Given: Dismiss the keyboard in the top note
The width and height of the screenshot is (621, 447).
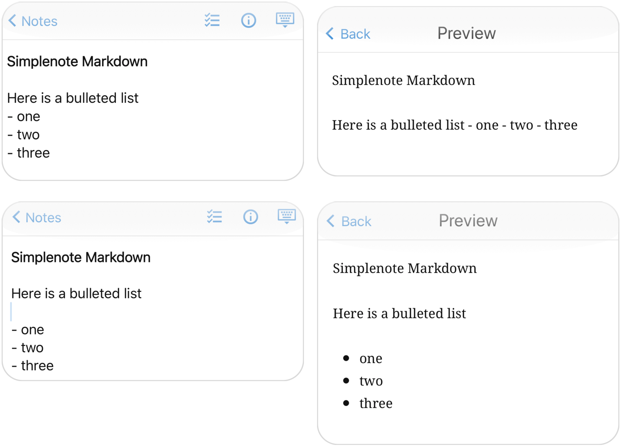Looking at the screenshot, I should point(285,19).
